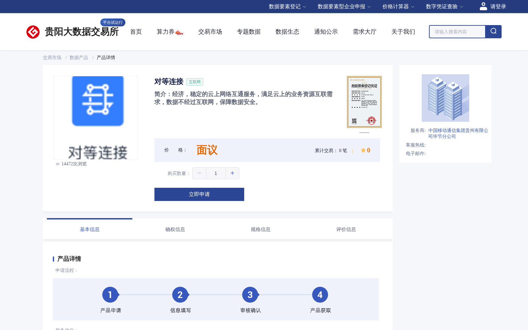Click the 交易市场 breadcrumb link
Image resolution: width=528 pixels, height=330 pixels.
pyautogui.click(x=52, y=57)
